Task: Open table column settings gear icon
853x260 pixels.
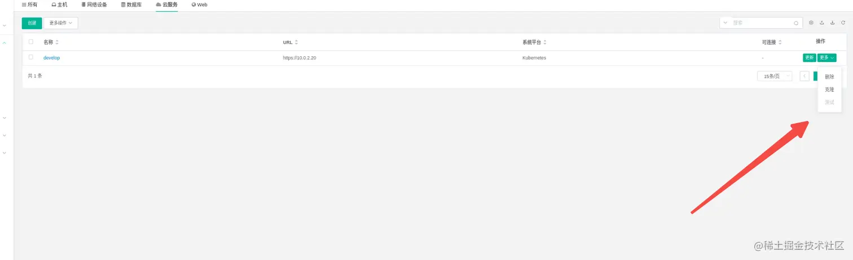Action: coord(811,23)
